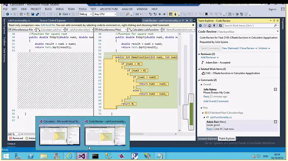Image resolution: width=288 pixels, height=161 pixels.
Task: Click the account picture icon near Sign in
Action: 283,9
